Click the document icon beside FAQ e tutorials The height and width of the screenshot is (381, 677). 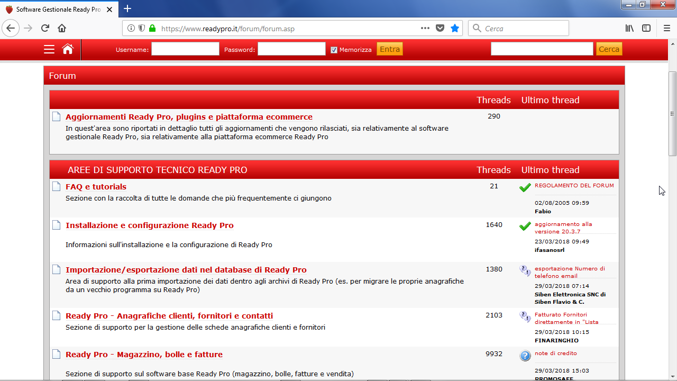click(x=57, y=186)
